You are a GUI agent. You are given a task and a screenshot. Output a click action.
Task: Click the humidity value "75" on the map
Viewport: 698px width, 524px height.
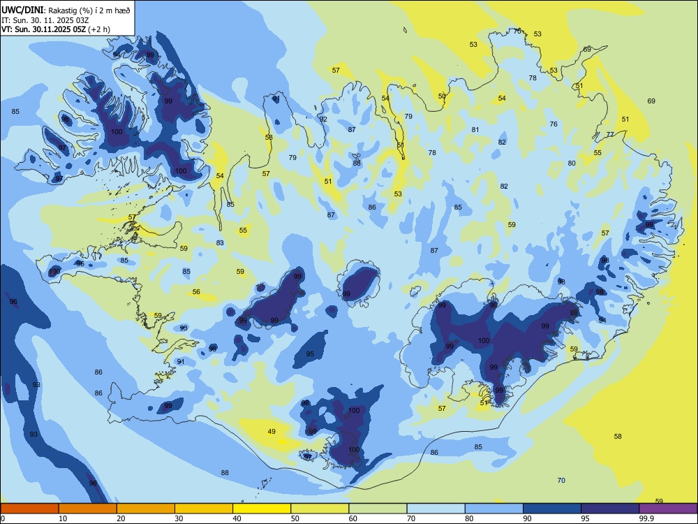tap(517, 31)
